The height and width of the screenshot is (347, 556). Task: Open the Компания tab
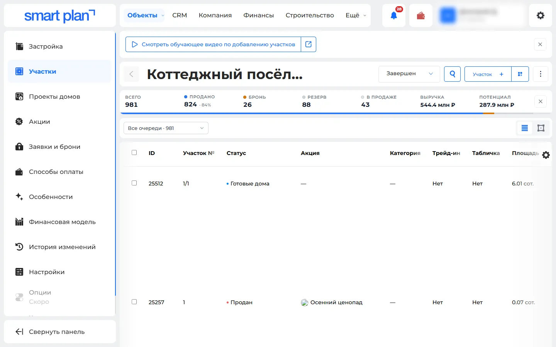(215, 15)
